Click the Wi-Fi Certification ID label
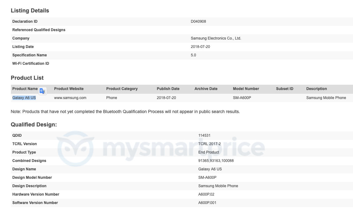The height and width of the screenshot is (209, 353). 31,64
